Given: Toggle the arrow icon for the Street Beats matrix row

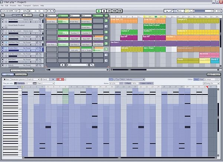Looking at the screenshot, I should coord(106,21).
